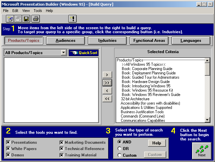Click the Help button in step 3
Viewport: 215px width, 162px height.
[157, 143]
